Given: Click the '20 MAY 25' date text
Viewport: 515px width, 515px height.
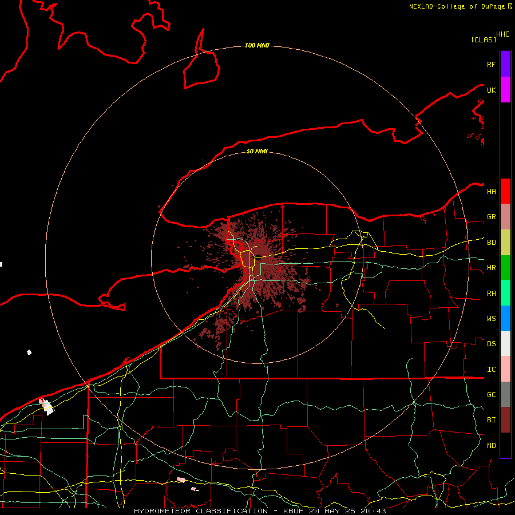Looking at the screenshot, I should (x=332, y=511).
